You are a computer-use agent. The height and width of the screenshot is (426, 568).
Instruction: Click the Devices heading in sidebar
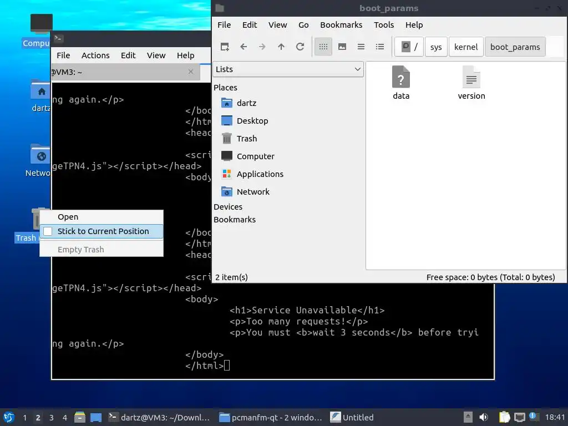point(228,207)
